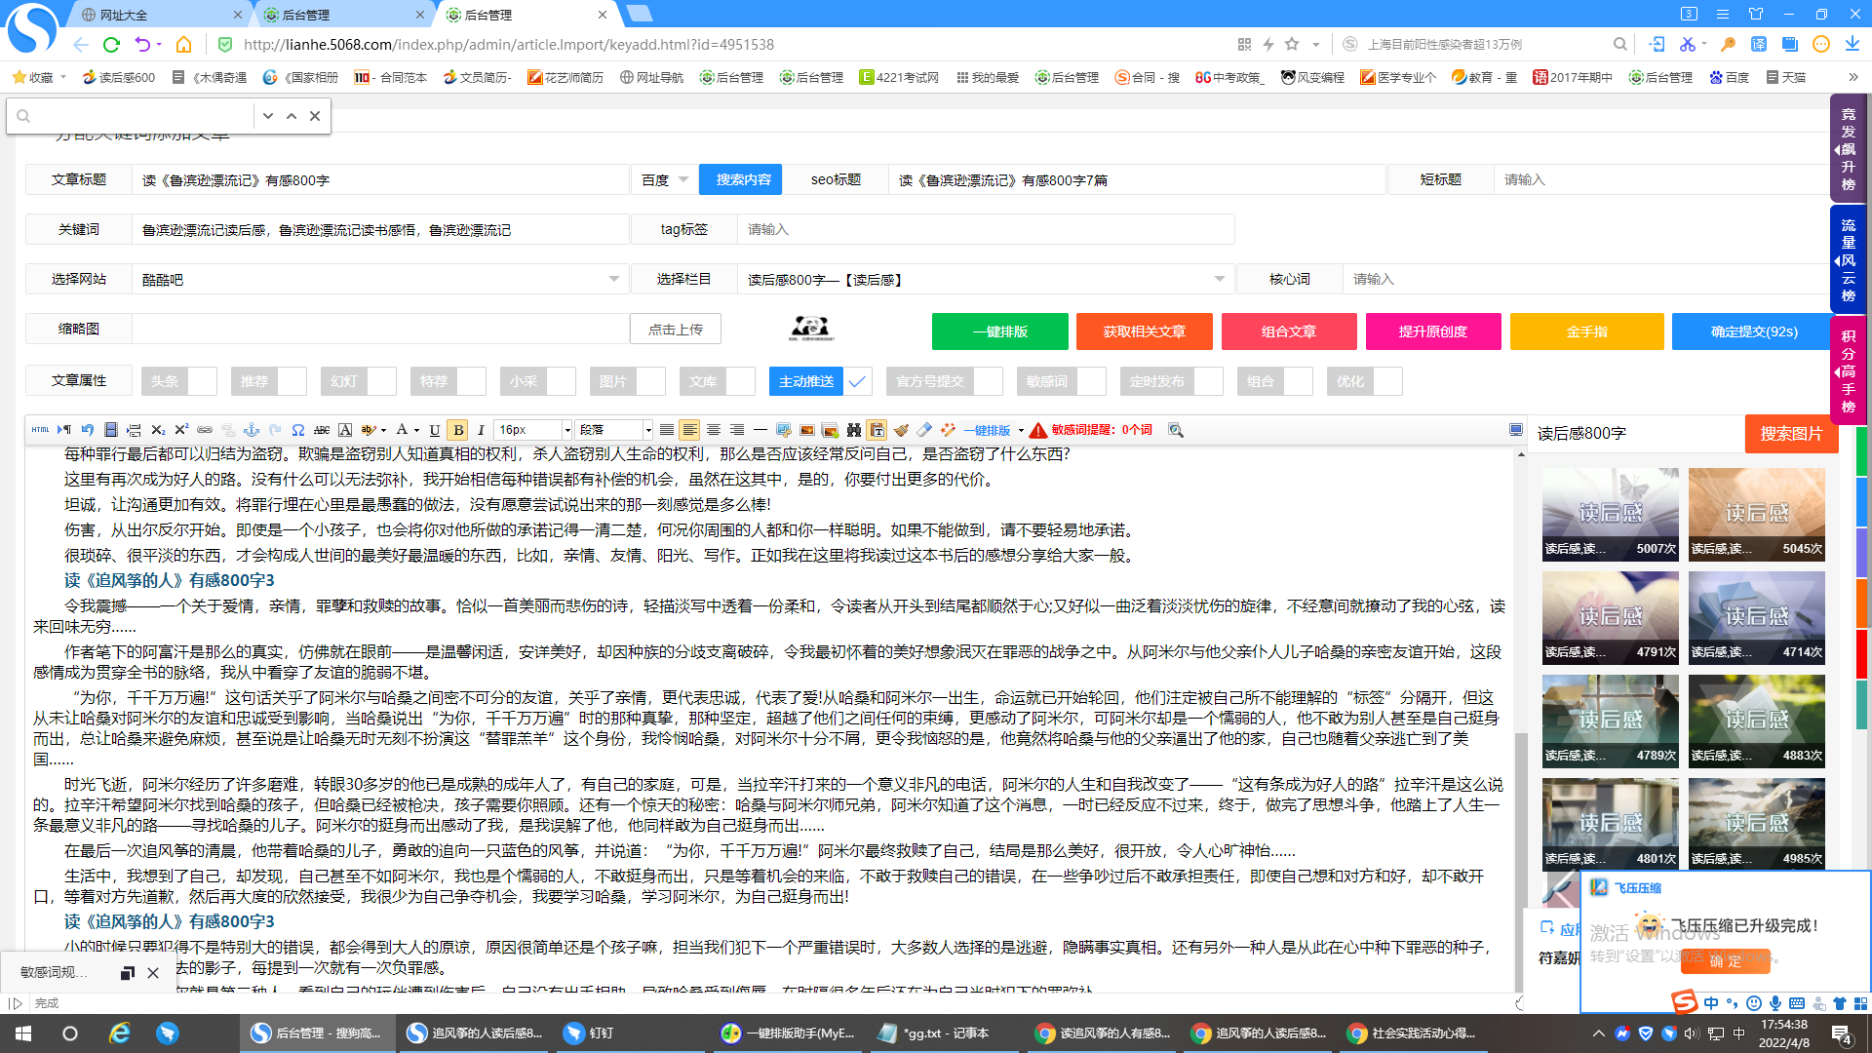The height and width of the screenshot is (1053, 1872).
Task: Expand 一键排版 toolbar dropdown arrow
Action: 1021,430
